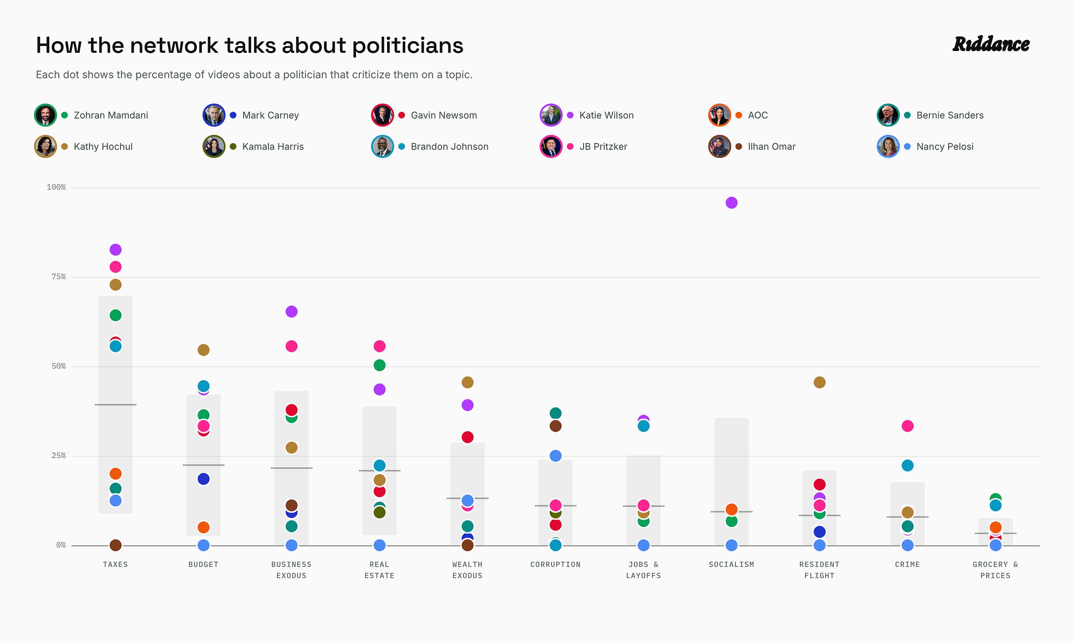
Task: Select AOC's portrait avatar
Action: pos(720,115)
